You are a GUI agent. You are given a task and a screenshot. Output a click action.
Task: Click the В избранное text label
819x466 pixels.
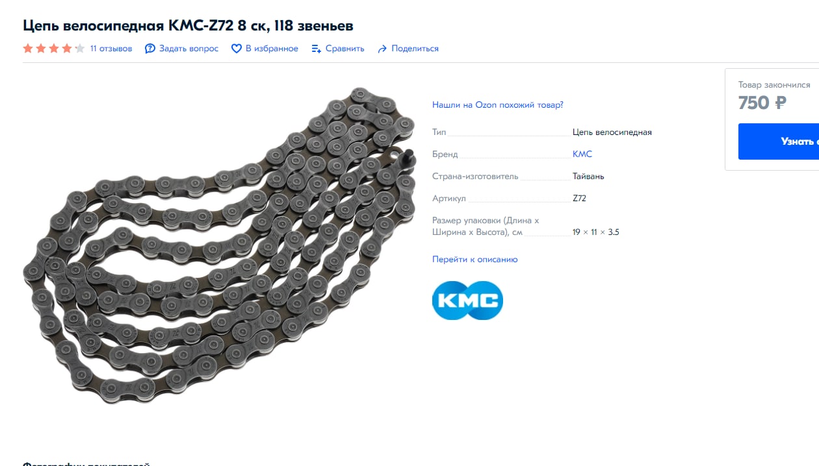click(272, 49)
